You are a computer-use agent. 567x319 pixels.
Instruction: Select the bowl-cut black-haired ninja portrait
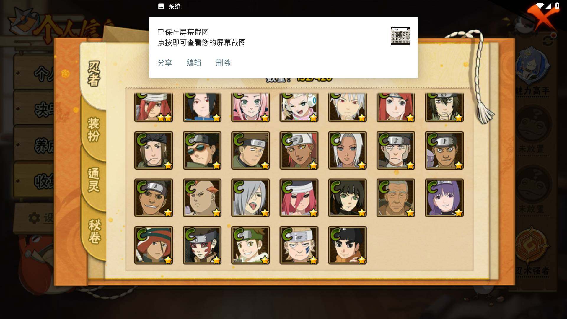[x=347, y=245]
